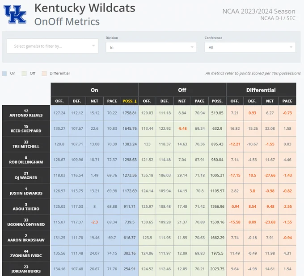This screenshot has height=276, width=304.
Task: Click the Off group header
Action: [182, 90]
